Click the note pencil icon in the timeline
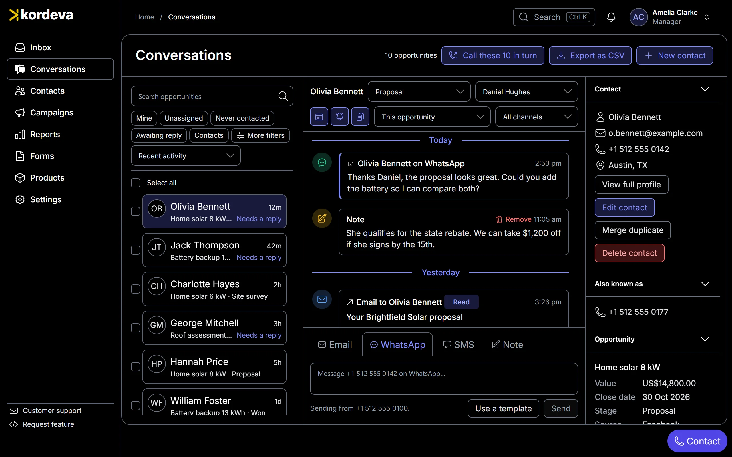 322,218
